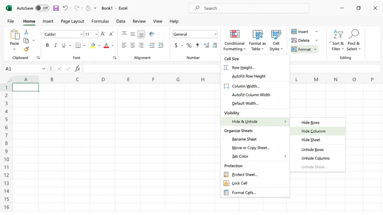Open the Insert ribbon tab
This screenshot has height=215, width=383.
click(48, 21)
